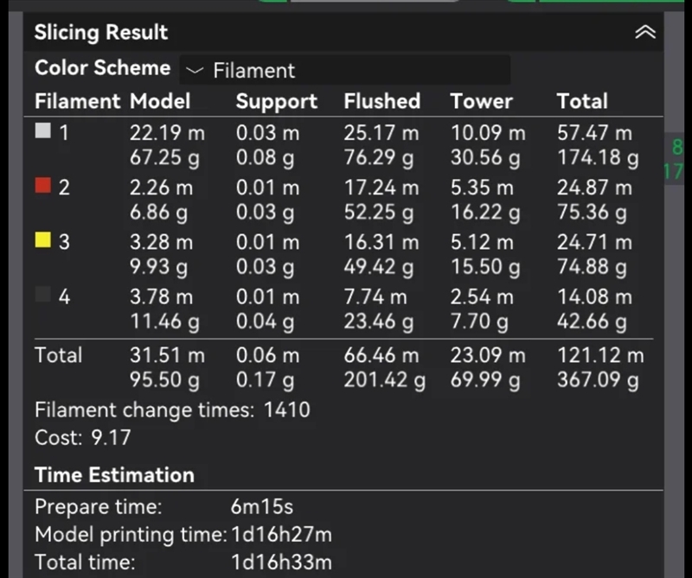692x578 pixels.
Task: Click the Total column header
Action: (x=582, y=101)
